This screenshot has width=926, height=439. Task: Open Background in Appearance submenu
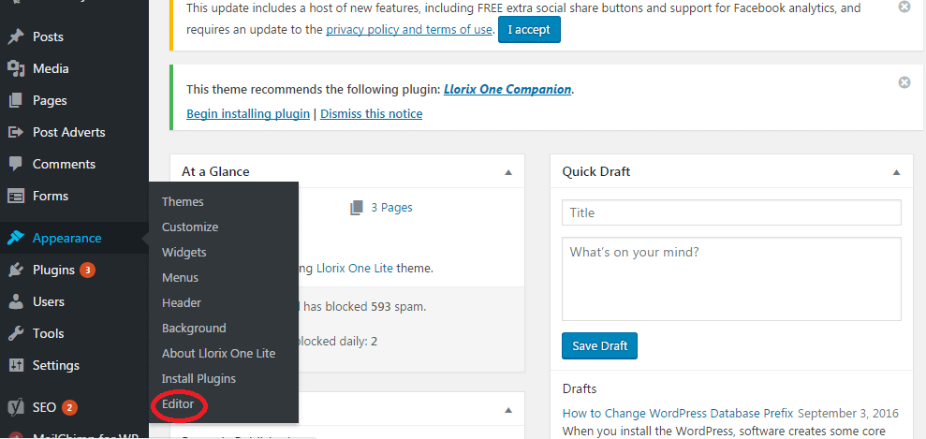(x=194, y=328)
